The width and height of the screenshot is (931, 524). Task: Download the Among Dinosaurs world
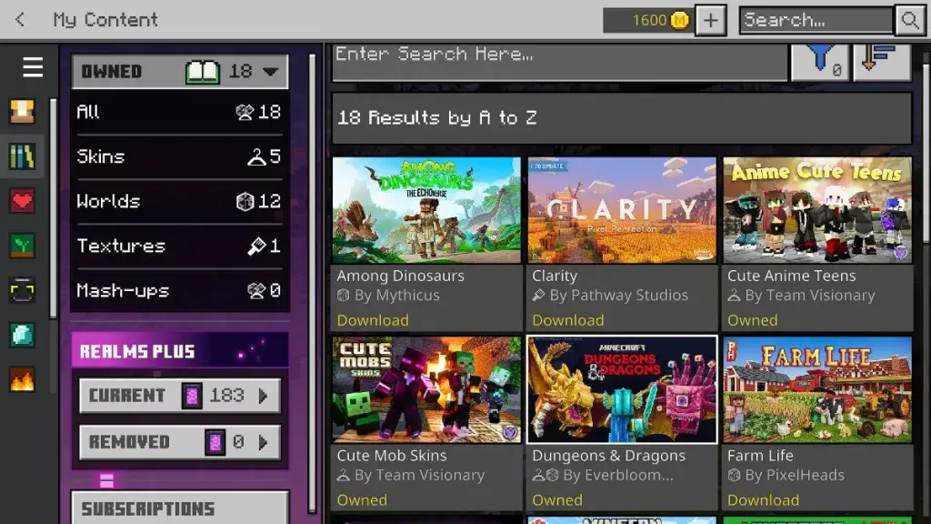click(373, 320)
